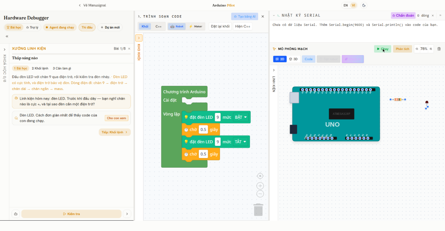Click pin 9 field in TẮT block
The width and height of the screenshot is (445, 231).
218,142
